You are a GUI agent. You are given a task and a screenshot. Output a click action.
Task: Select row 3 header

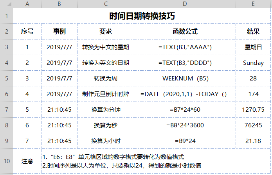click(7, 47)
